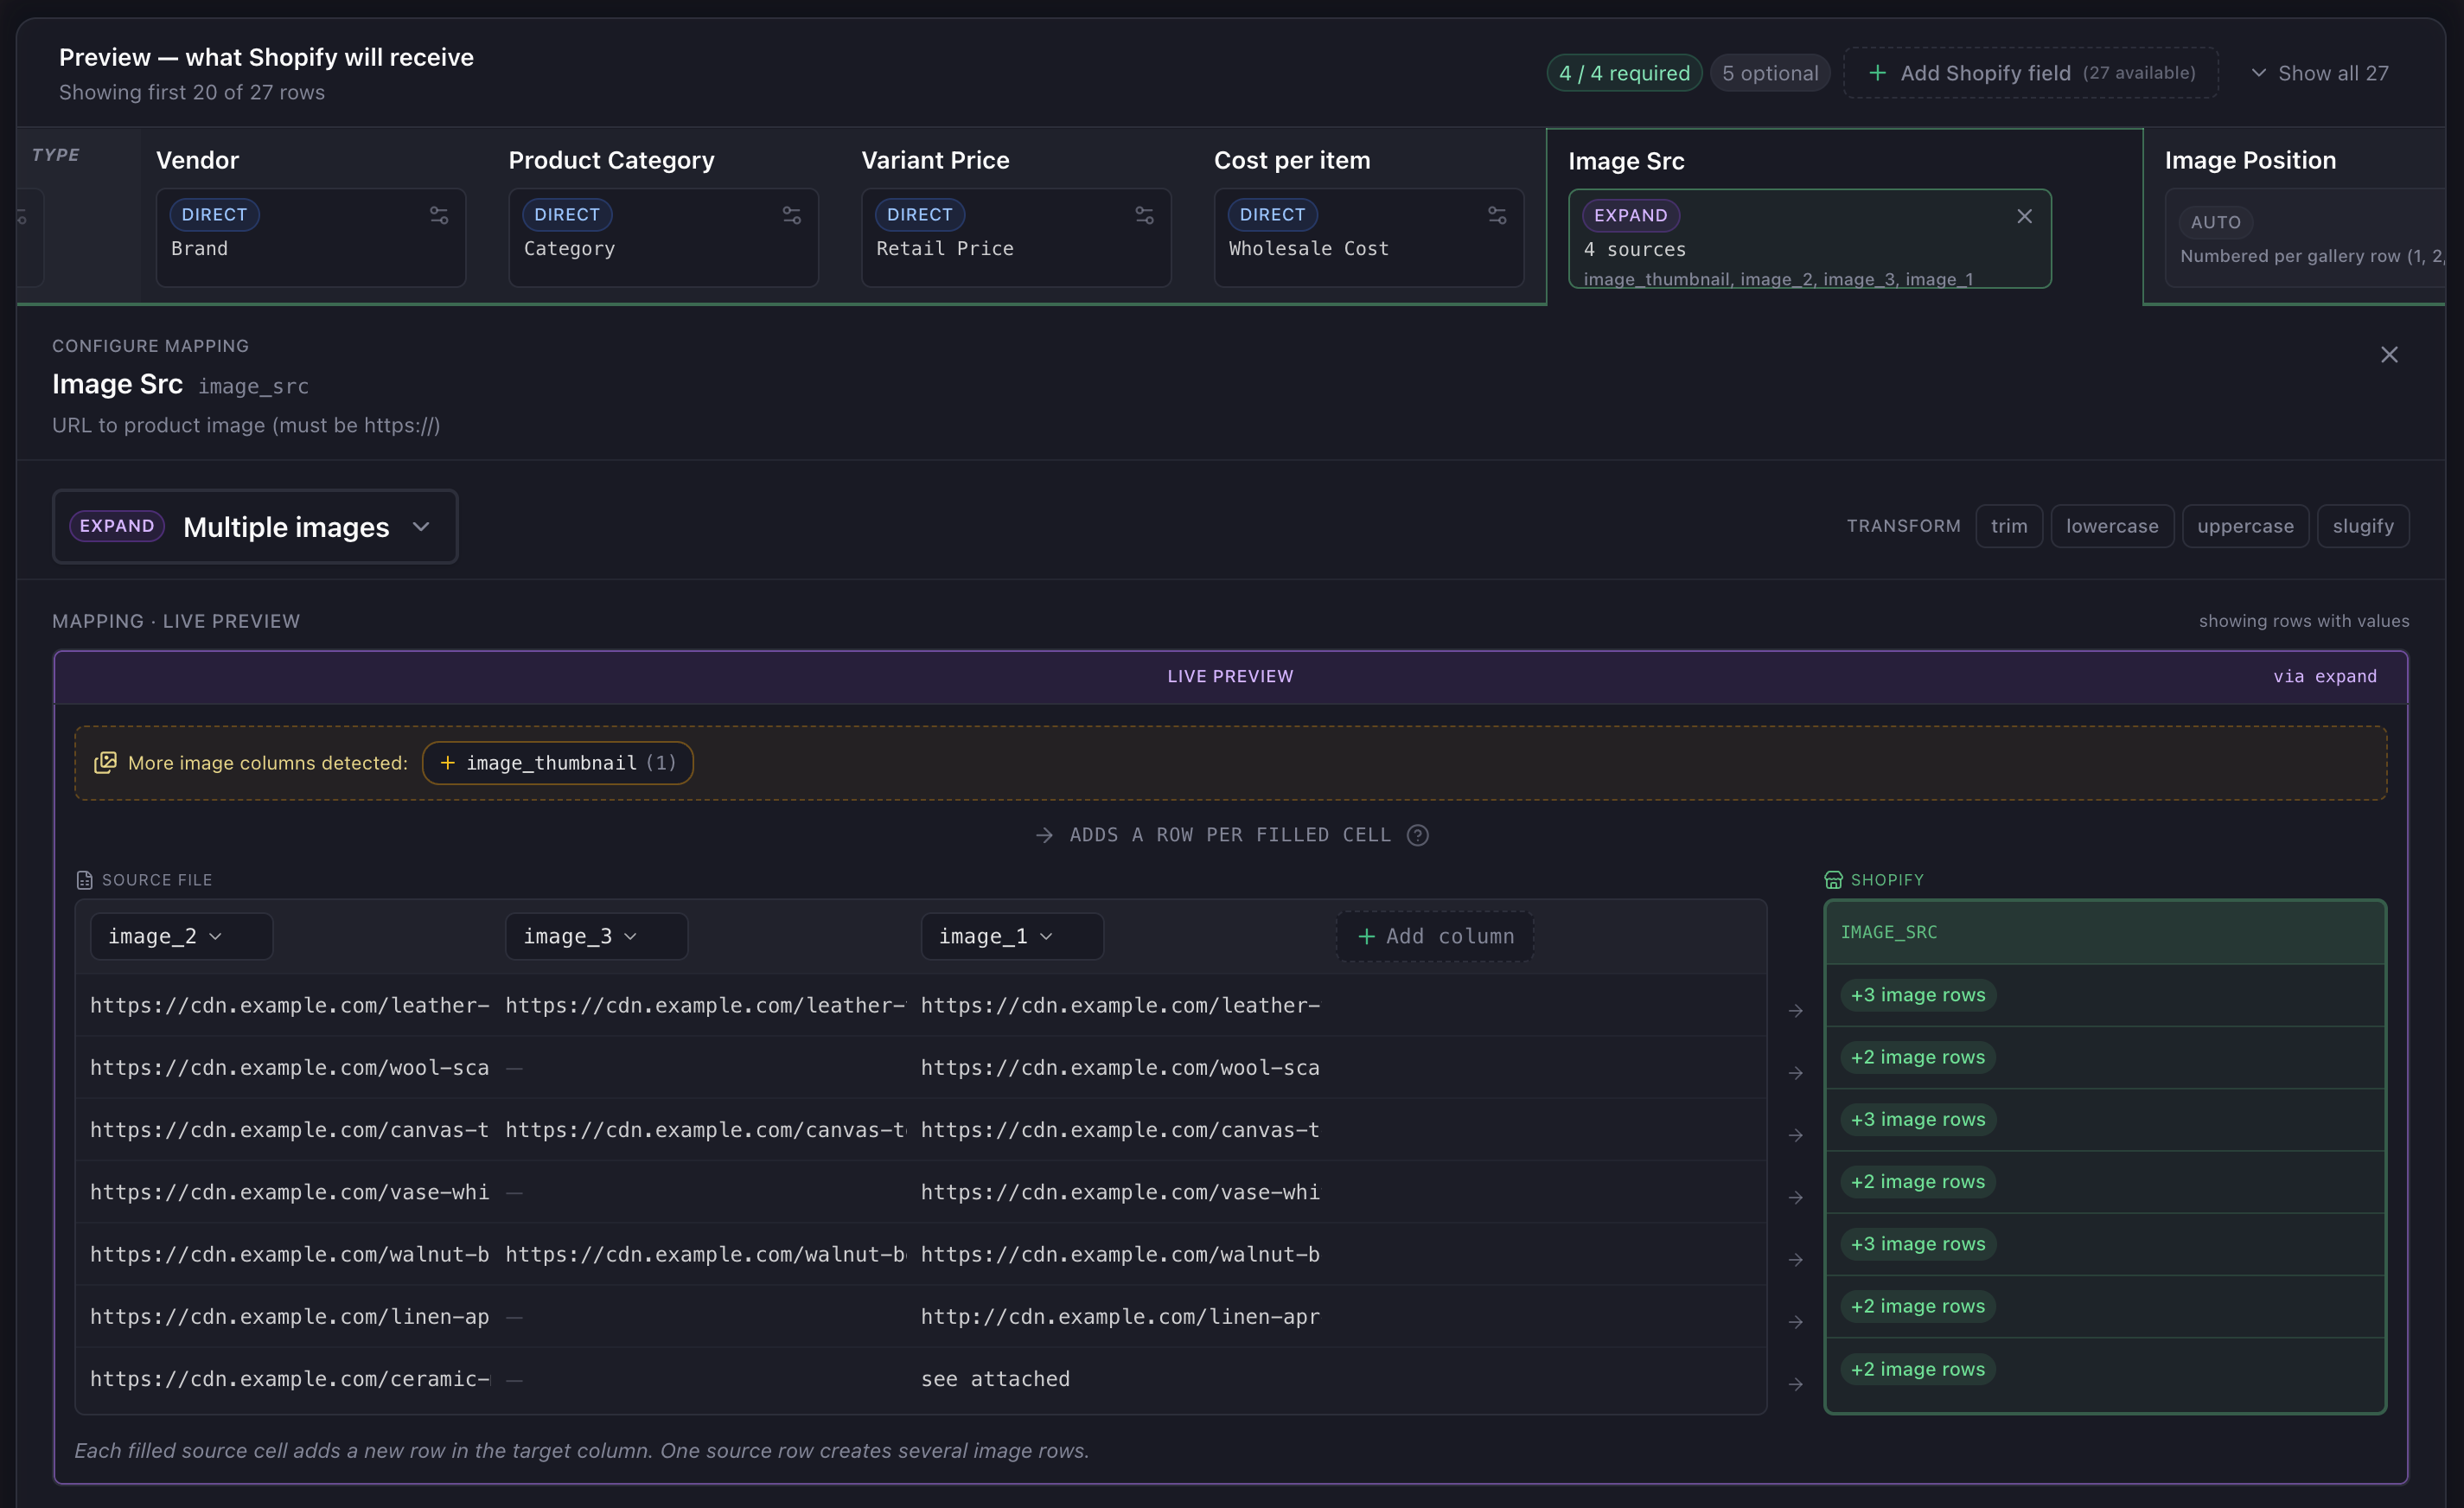The width and height of the screenshot is (2464, 1508).
Task: Click arrow icon next to leather row
Action: (x=1796, y=1011)
